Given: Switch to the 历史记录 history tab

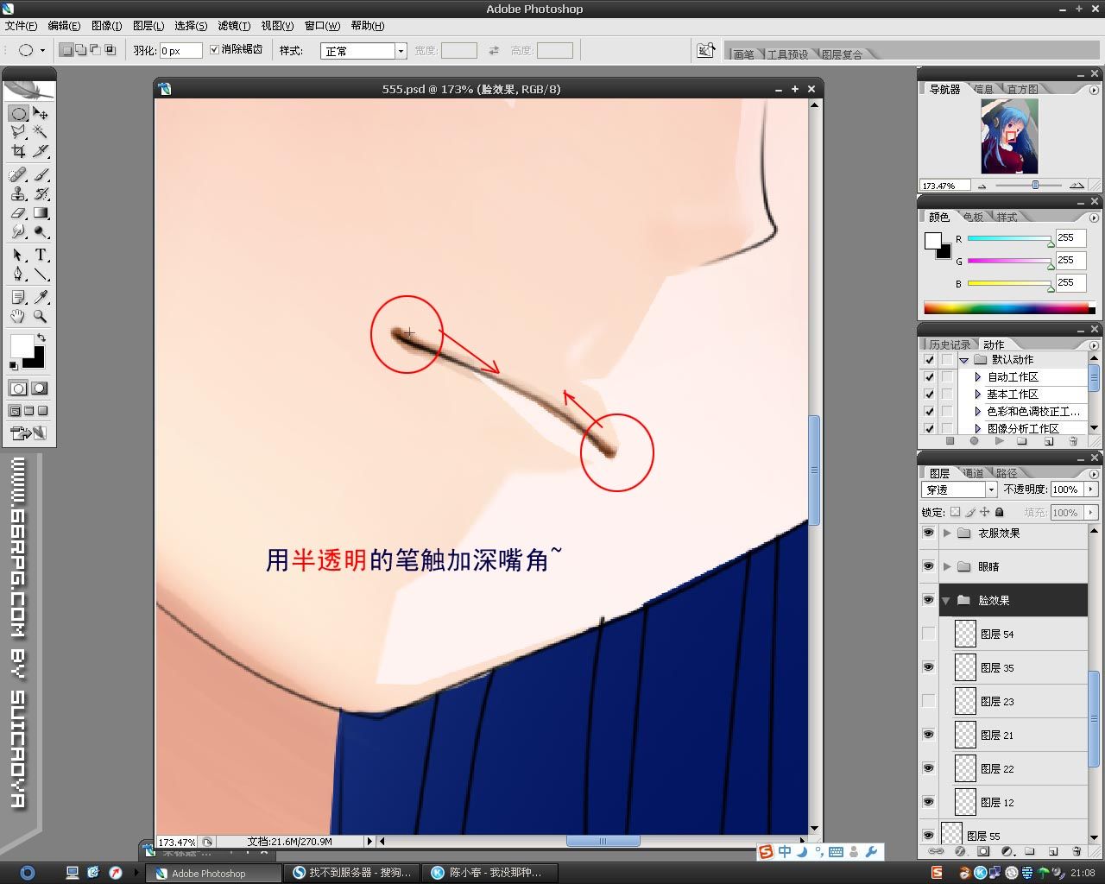Looking at the screenshot, I should [949, 344].
